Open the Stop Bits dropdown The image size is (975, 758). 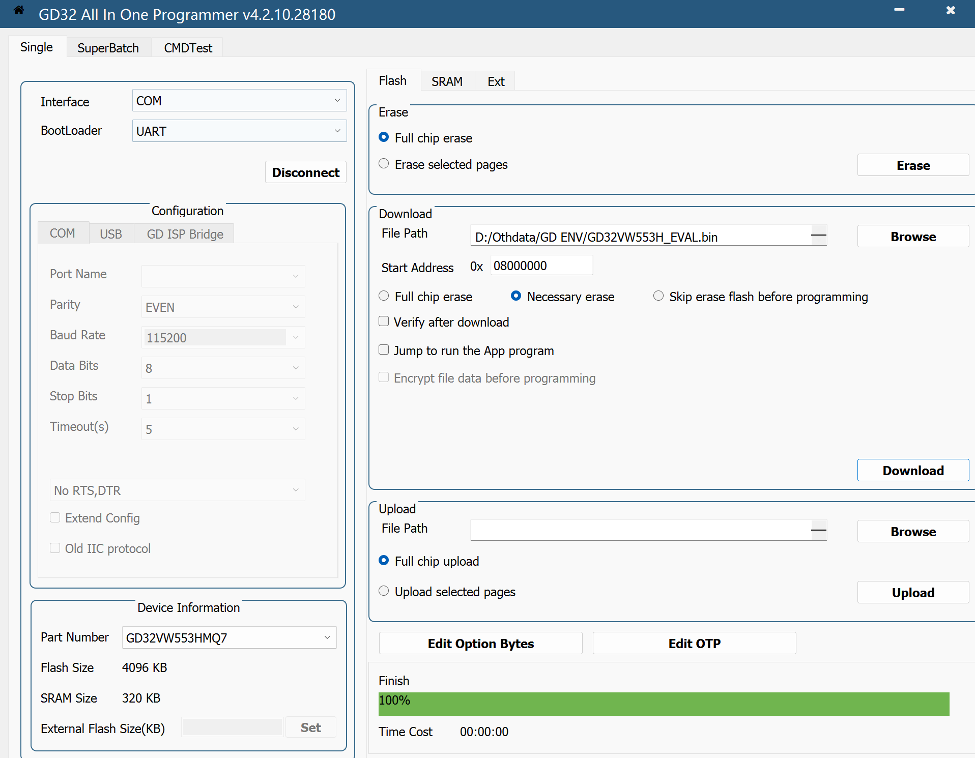[223, 398]
